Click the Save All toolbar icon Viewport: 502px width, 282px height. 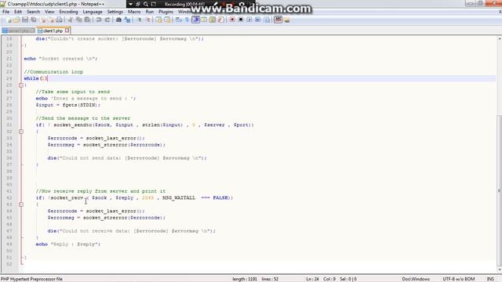pos(33,20)
